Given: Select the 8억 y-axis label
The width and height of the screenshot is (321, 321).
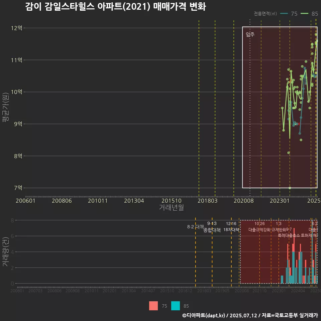Looking at the screenshot, I should [x=18, y=156].
